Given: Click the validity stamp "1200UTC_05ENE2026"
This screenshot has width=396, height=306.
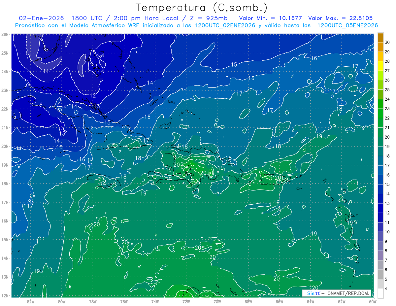Looking at the screenshot, I should click(347, 25).
